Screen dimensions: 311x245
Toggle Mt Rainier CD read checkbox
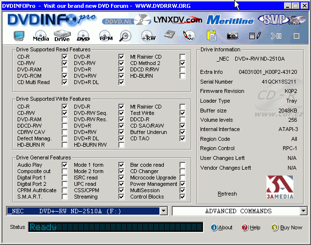[x=182, y=57]
